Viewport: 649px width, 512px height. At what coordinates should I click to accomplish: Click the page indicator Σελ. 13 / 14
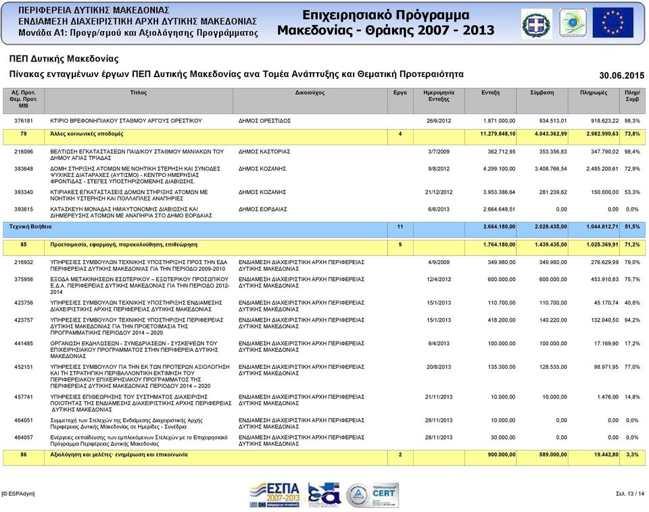(630, 494)
